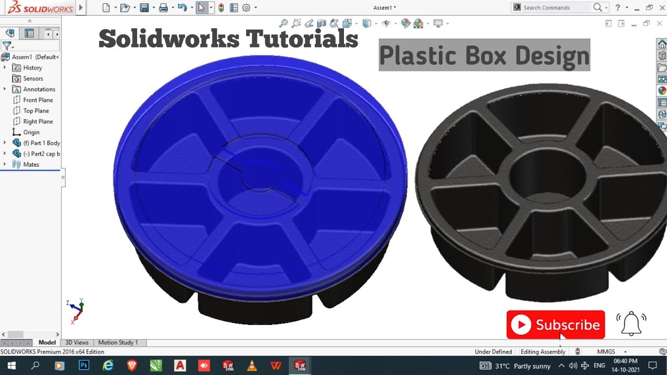Expand the Annotations tree node
This screenshot has width=667, height=375.
(x=5, y=89)
